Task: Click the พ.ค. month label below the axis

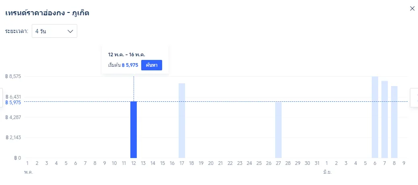Action: point(29,172)
